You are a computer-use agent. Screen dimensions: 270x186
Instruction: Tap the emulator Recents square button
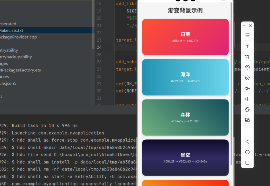pos(247,163)
